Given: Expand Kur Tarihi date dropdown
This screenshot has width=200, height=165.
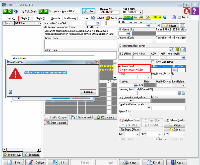Looking at the screenshot, I should (141, 12).
